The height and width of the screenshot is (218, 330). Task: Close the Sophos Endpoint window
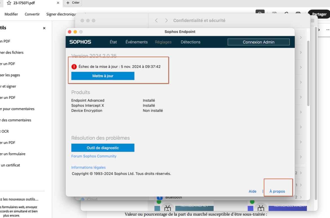[x=70, y=32]
